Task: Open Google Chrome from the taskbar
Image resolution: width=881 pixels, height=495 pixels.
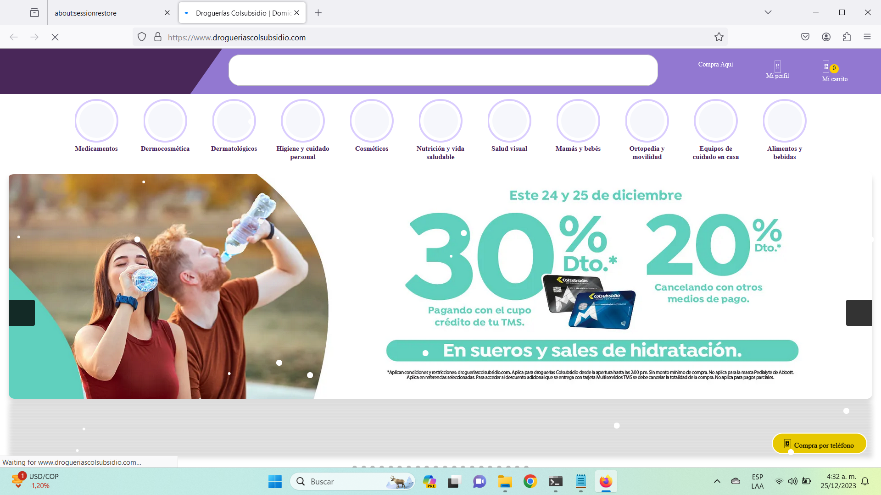Action: click(x=530, y=481)
